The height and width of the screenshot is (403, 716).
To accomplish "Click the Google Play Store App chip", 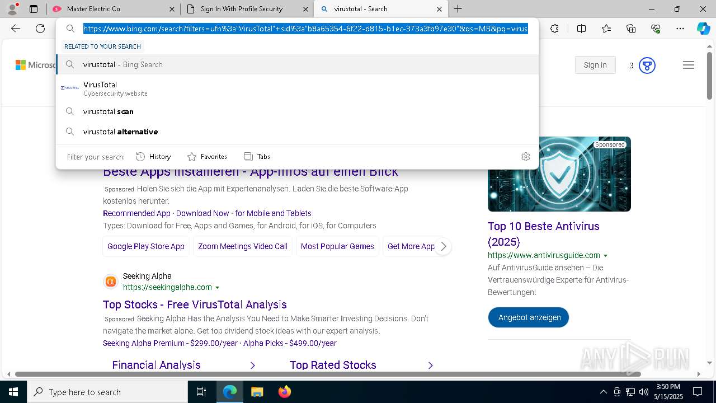I will [x=146, y=246].
